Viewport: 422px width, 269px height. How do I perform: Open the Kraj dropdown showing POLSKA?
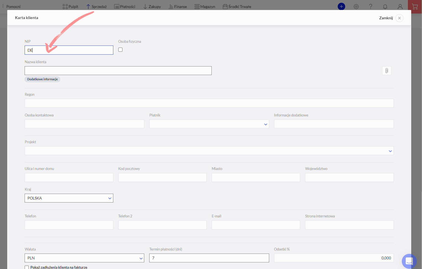coord(69,198)
